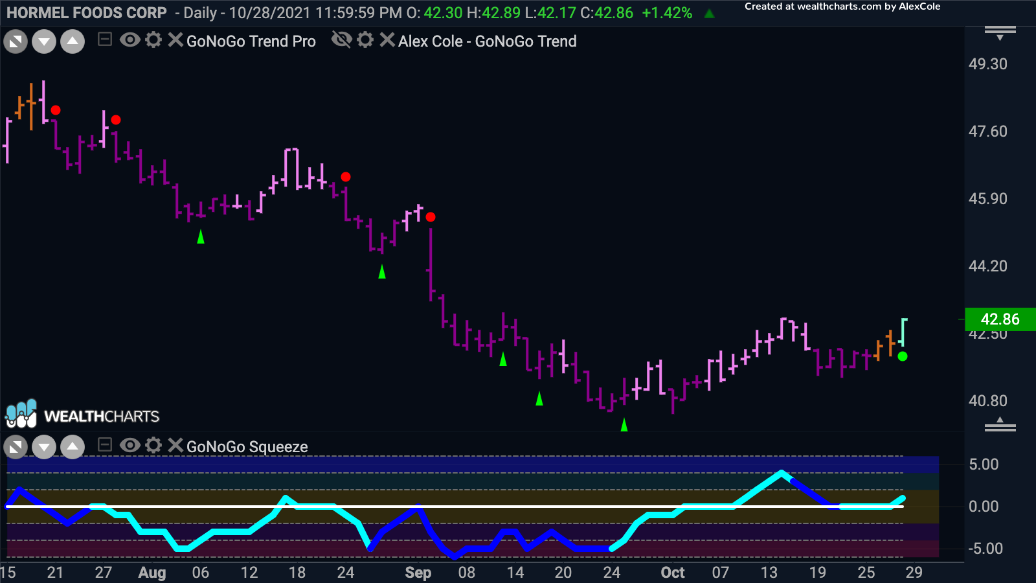1036x583 pixels.
Task: Click the Aug date axis label
Action: [152, 573]
